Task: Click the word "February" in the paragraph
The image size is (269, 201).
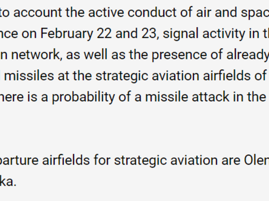Action: click(x=66, y=34)
